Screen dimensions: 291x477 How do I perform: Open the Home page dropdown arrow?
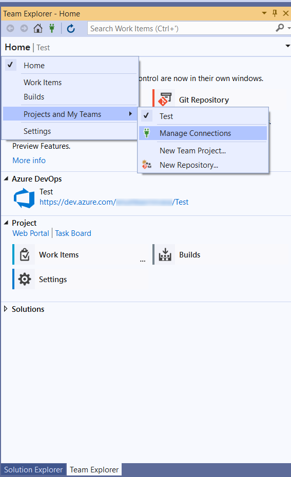click(x=287, y=46)
